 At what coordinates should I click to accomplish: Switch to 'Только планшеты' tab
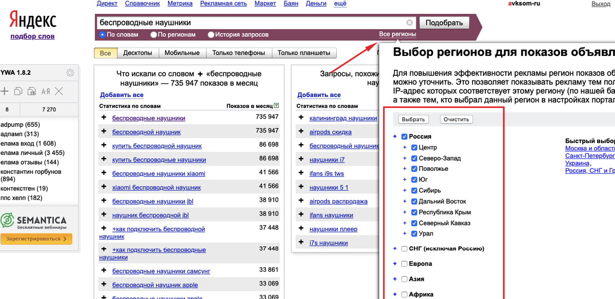[x=304, y=53]
